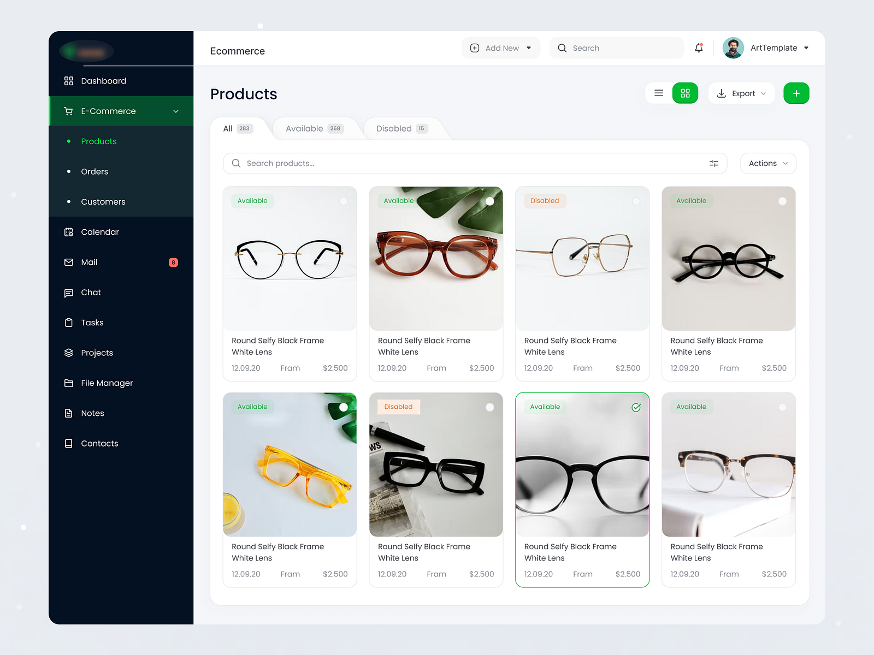Open the Actions dropdown
874x655 pixels.
(767, 163)
